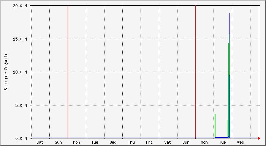Select the 15.0 M axis label

coord(20,39)
